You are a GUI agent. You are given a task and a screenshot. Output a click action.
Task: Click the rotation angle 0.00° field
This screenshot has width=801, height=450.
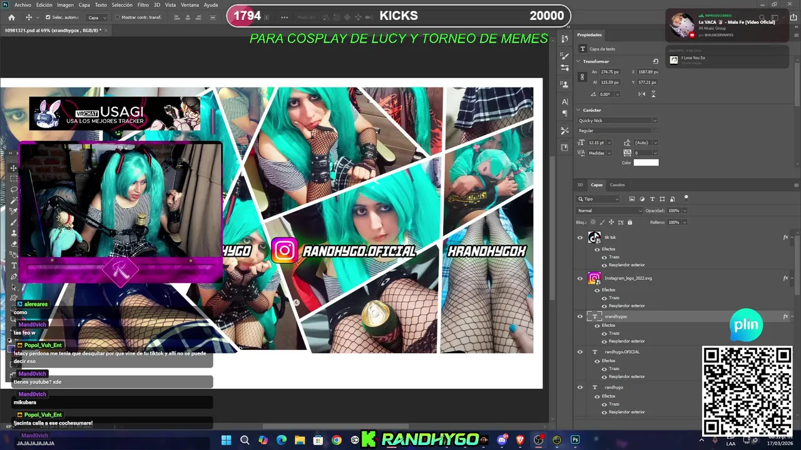click(606, 94)
